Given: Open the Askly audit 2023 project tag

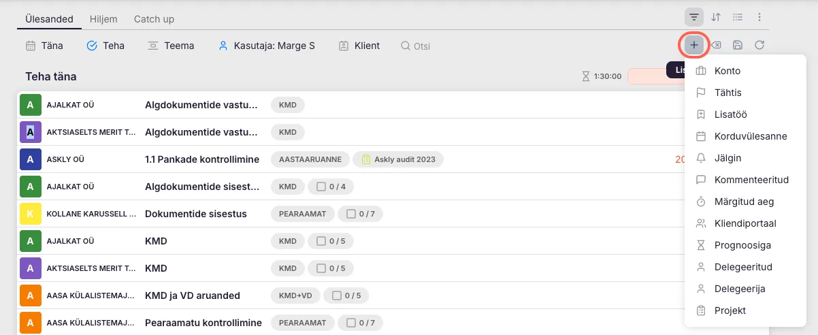Looking at the screenshot, I should coord(398,159).
